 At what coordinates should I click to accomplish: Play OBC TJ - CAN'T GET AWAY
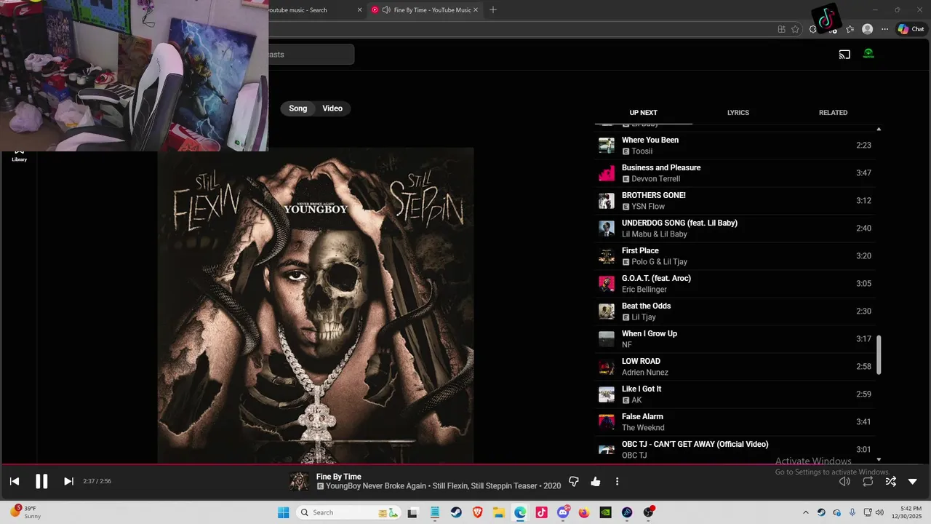735,450
